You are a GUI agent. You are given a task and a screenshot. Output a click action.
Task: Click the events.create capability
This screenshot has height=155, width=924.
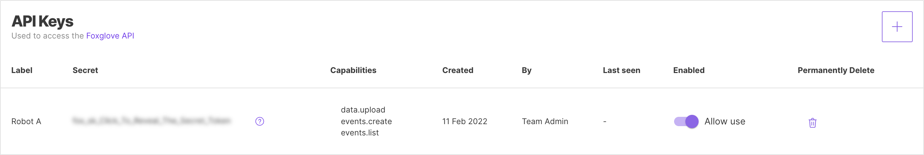pyautogui.click(x=366, y=121)
